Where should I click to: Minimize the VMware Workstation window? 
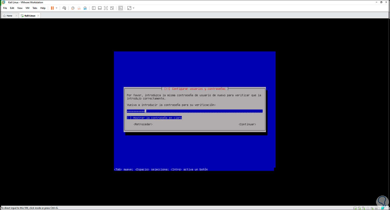[376, 2]
